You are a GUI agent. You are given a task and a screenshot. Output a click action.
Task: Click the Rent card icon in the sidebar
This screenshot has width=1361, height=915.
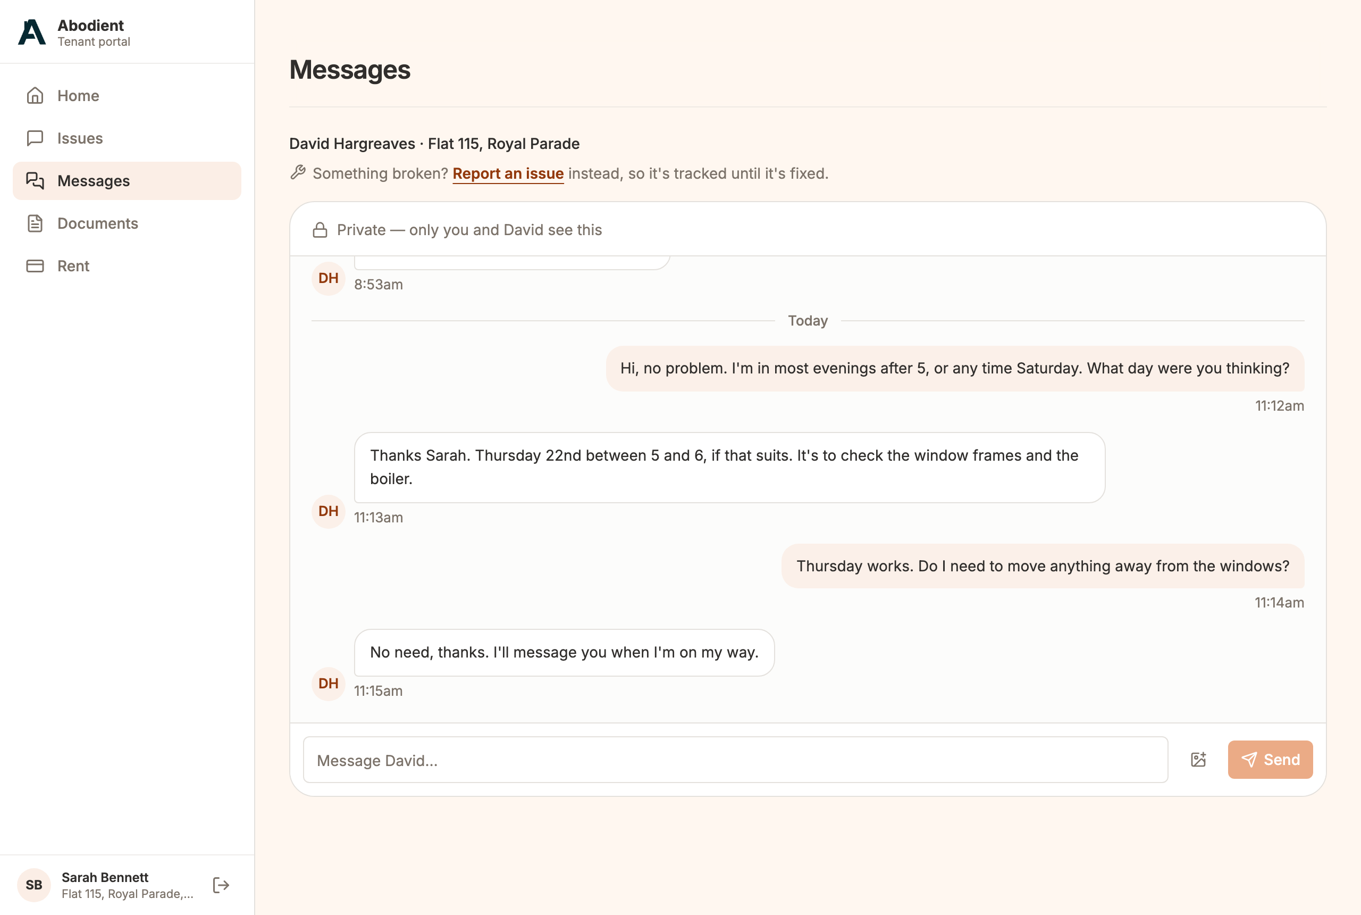coord(35,266)
